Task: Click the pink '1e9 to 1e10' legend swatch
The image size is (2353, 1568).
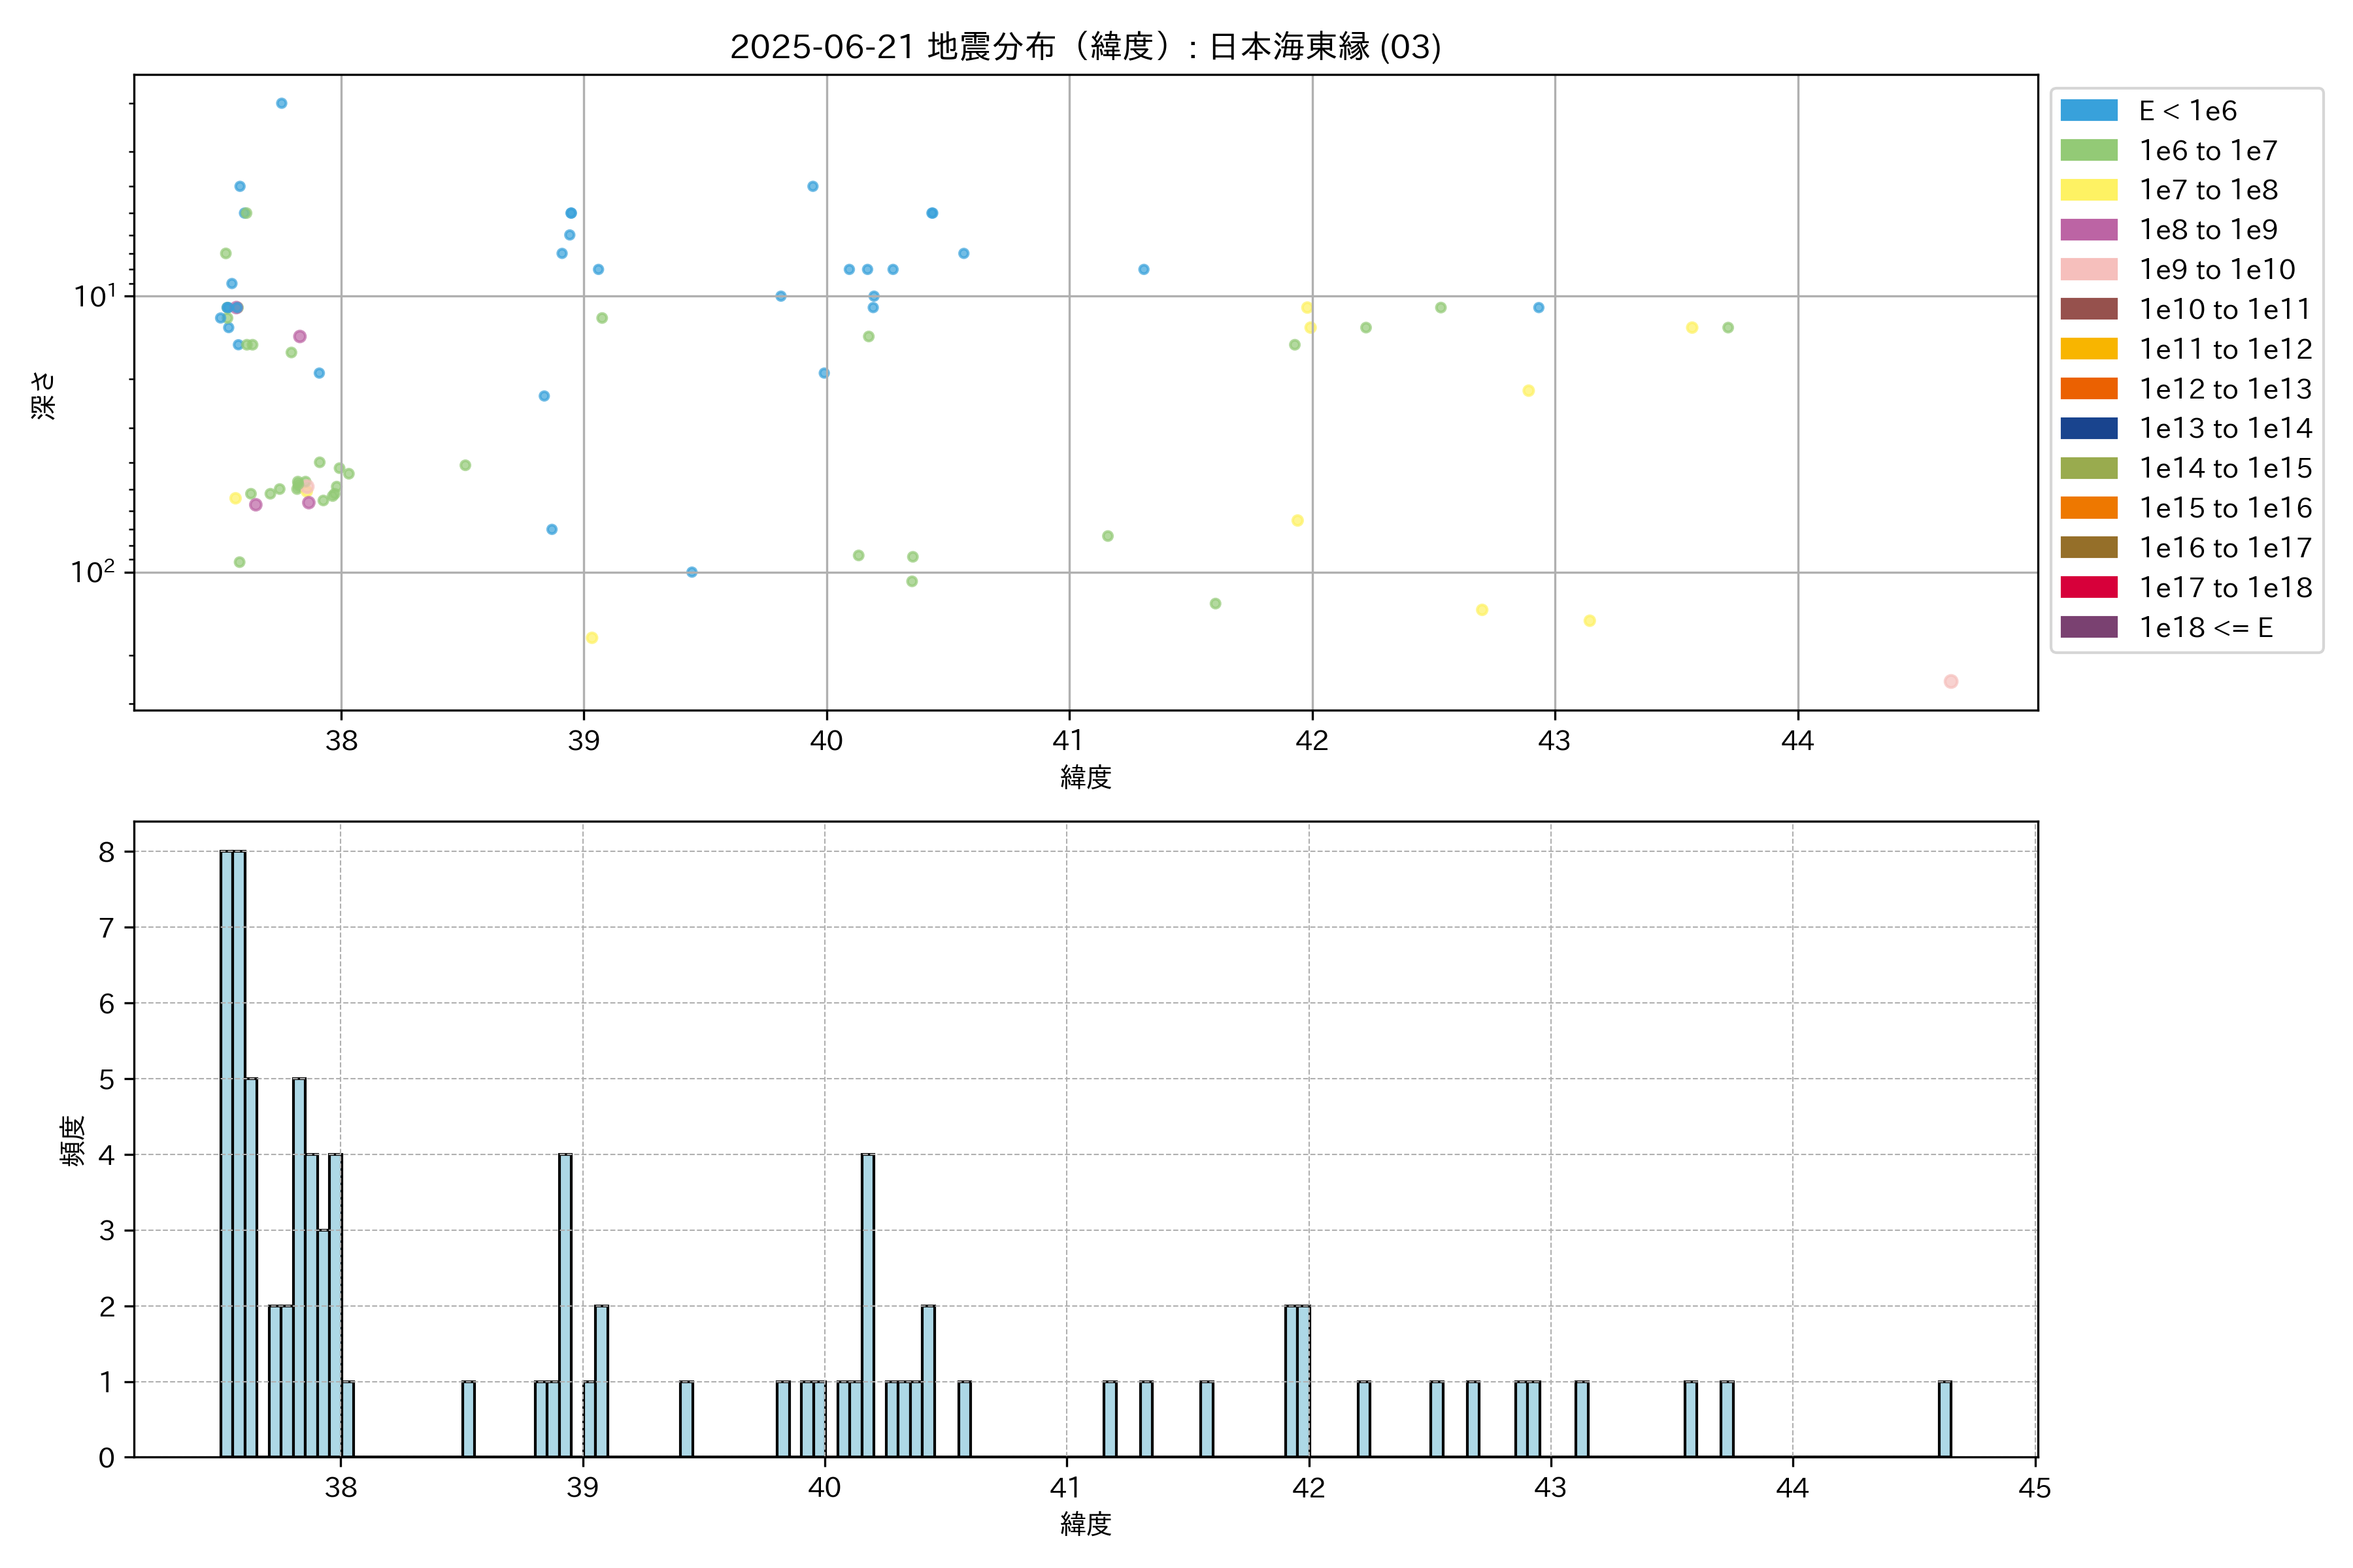Action: [2088, 269]
